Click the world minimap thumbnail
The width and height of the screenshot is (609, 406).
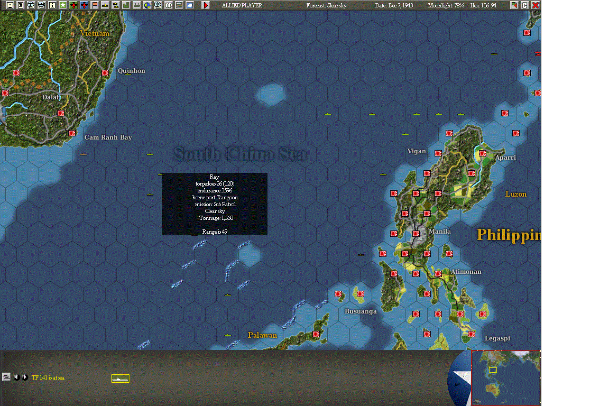point(506,377)
